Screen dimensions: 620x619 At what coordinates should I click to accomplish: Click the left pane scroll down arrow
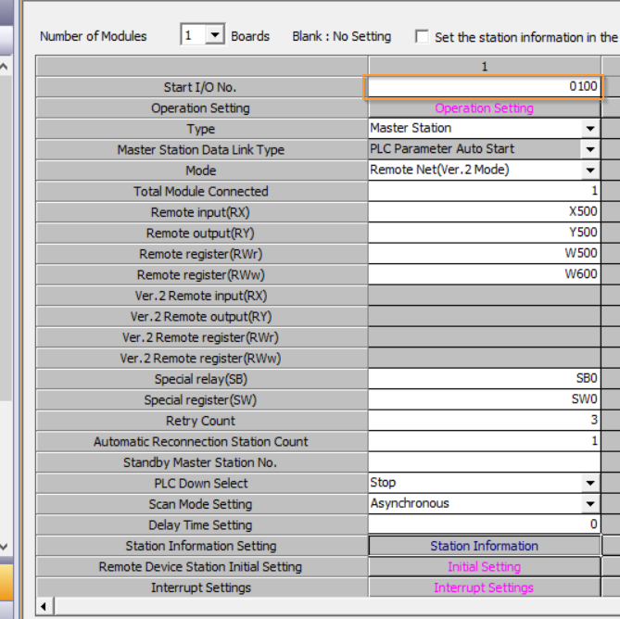4,547
